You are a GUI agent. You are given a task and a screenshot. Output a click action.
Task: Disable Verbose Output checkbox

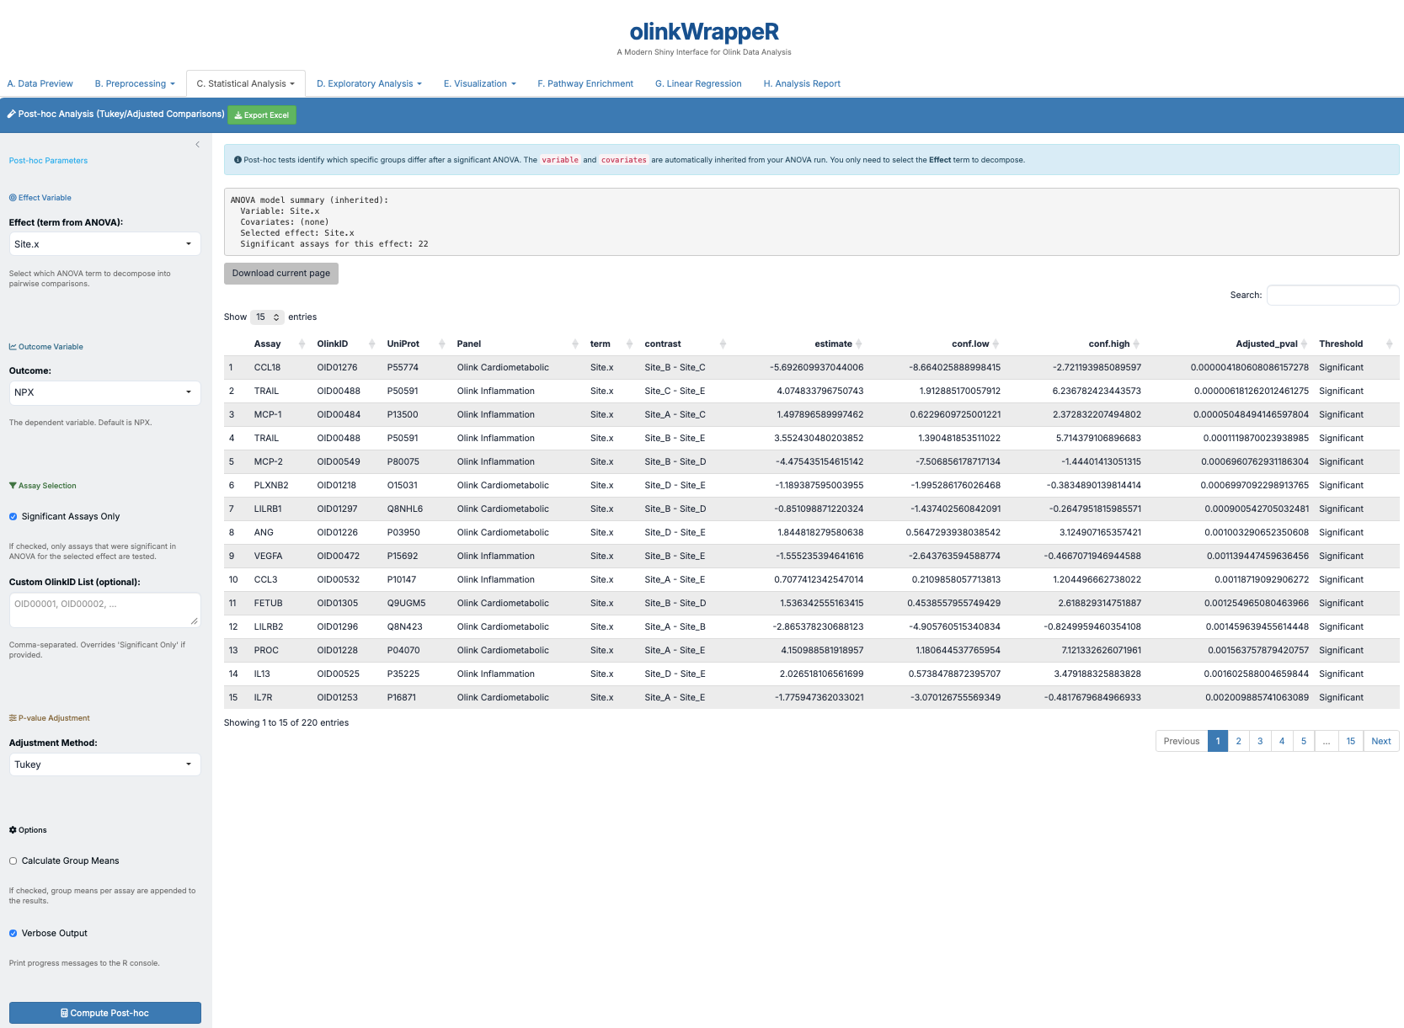[13, 934]
